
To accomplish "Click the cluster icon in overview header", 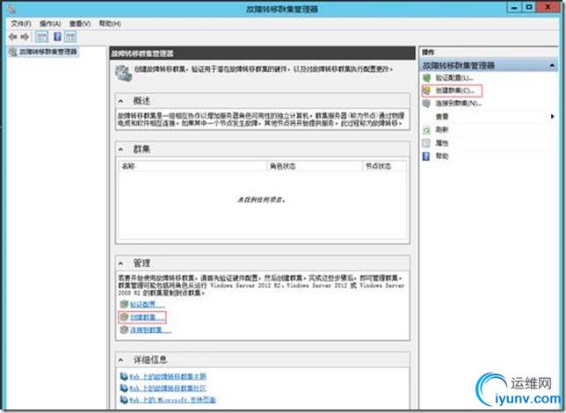I will pyautogui.click(x=123, y=73).
